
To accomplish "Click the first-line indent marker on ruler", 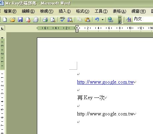I will click(x=77, y=27).
